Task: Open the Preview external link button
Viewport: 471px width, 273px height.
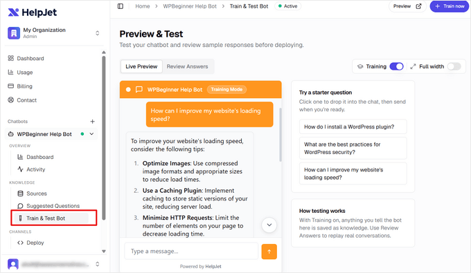Action: pos(407,6)
